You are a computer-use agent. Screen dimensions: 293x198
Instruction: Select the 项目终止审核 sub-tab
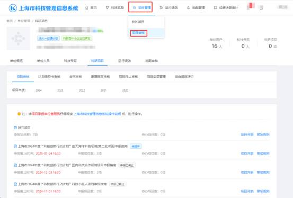point(128,76)
